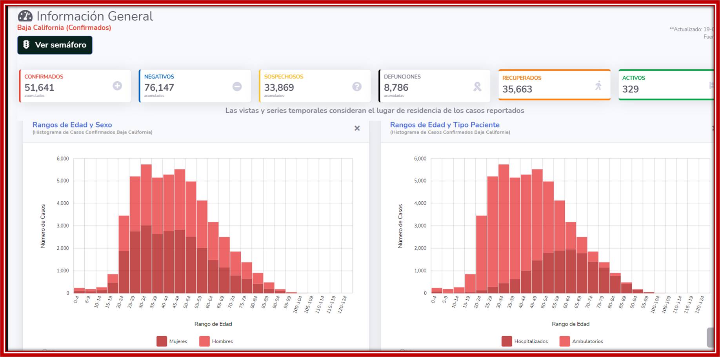Toggle the Mujeres legend color swatch

pyautogui.click(x=162, y=341)
